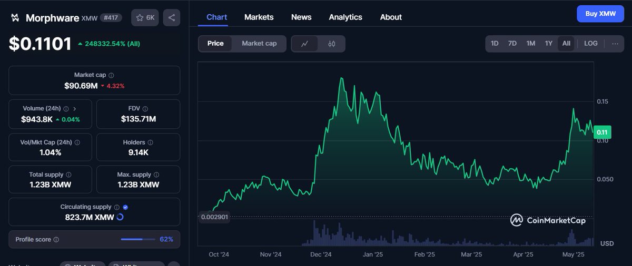Screen dimensions: 632x266
Task: Click the $135.71M FDV value
Action: click(x=139, y=119)
